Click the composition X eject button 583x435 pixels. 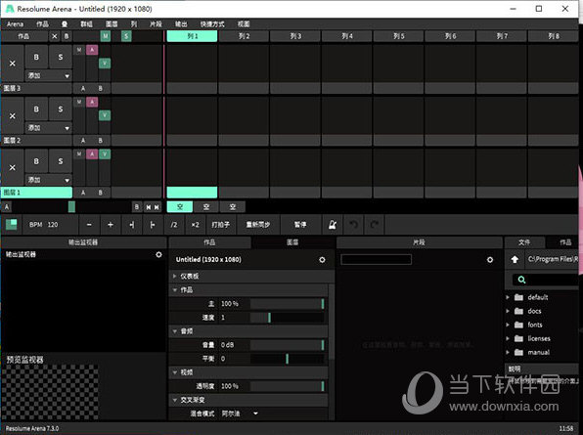tap(55, 36)
